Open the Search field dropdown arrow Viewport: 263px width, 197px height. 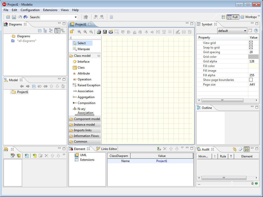click(x=76, y=17)
